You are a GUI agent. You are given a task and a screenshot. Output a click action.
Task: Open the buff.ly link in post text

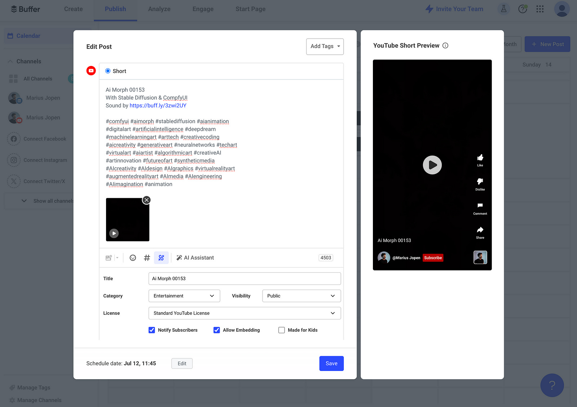click(158, 106)
